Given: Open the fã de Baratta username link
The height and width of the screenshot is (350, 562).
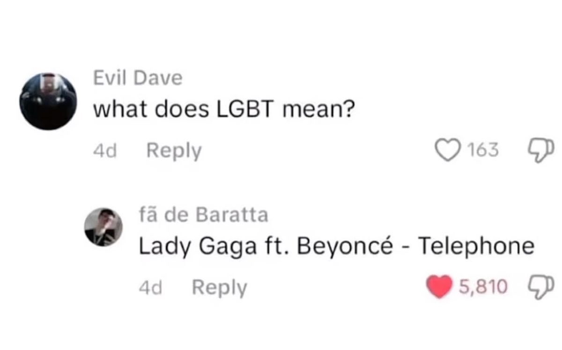Looking at the screenshot, I should [x=203, y=215].
